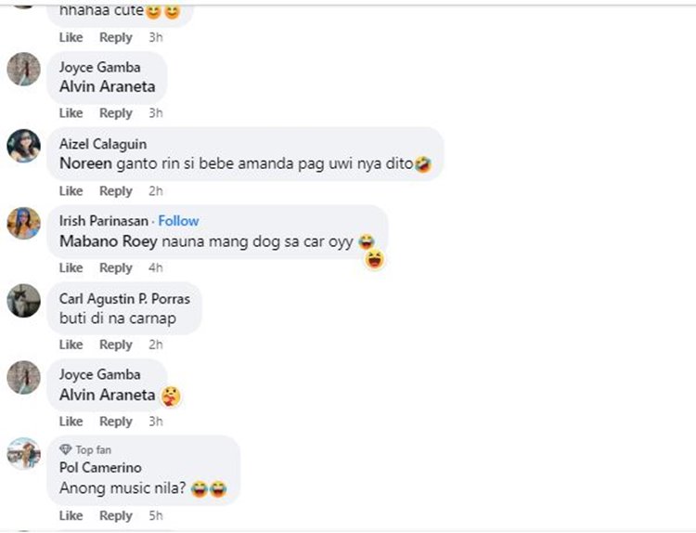Open tagged Mabano Roey profile link

point(109,241)
